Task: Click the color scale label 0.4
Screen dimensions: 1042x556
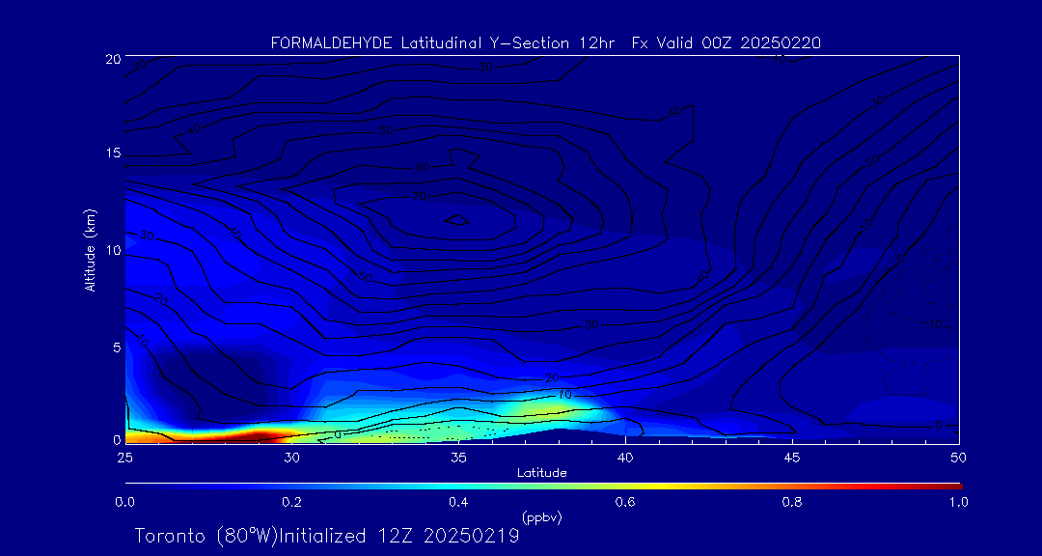Action: click(x=458, y=502)
